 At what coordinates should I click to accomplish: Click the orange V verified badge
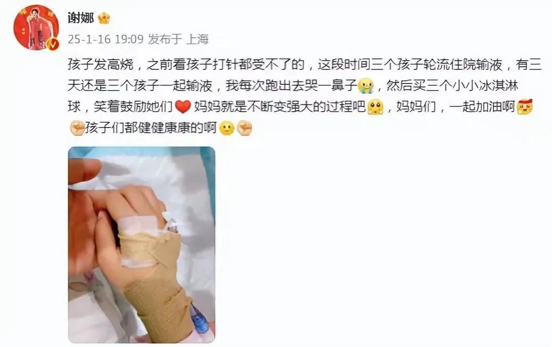coord(53,44)
